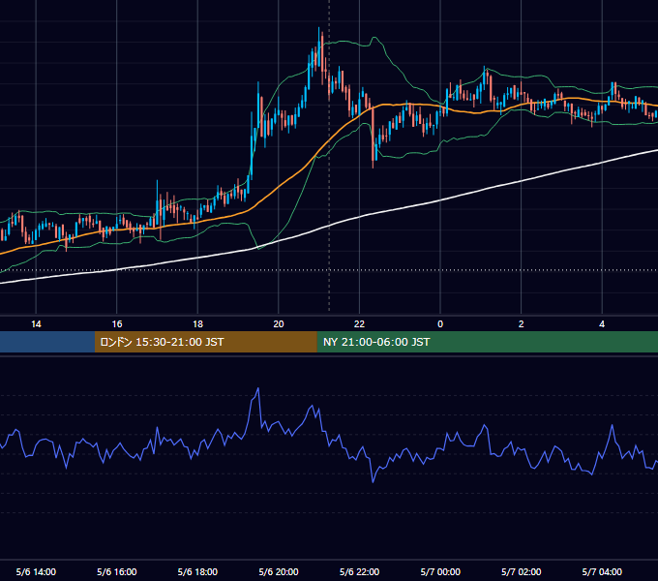Click the hour label 22 on time axis
The height and width of the screenshot is (581, 658).
[359, 324]
